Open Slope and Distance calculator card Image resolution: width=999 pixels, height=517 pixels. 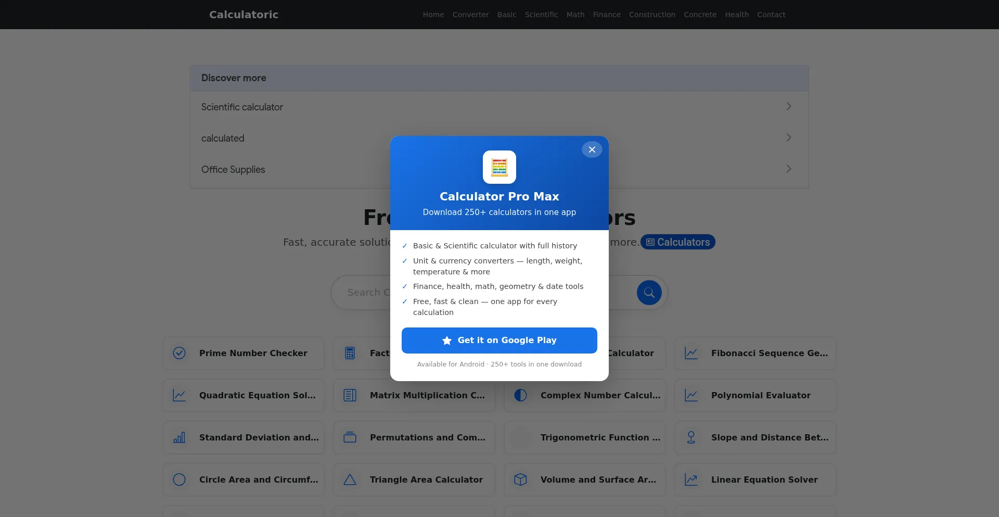[x=755, y=437]
